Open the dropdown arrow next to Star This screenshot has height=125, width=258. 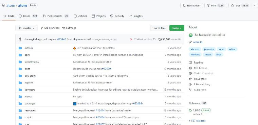(255, 5)
